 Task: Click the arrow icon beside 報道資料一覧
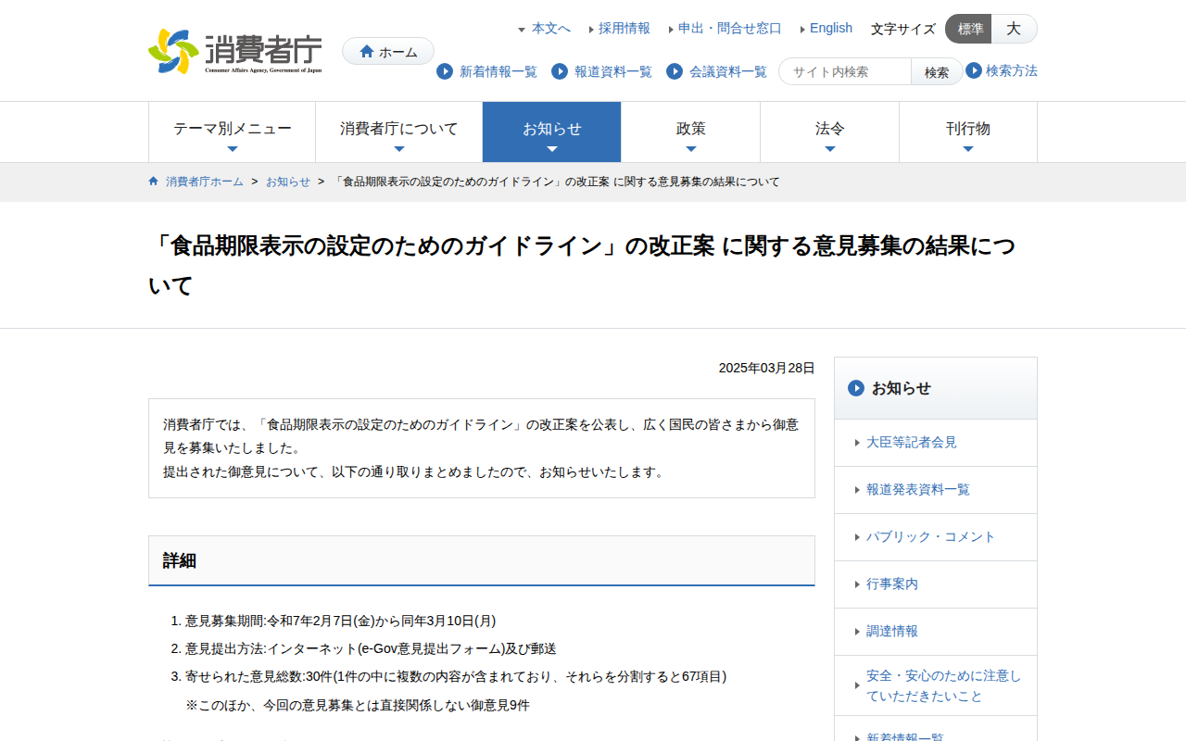(560, 71)
